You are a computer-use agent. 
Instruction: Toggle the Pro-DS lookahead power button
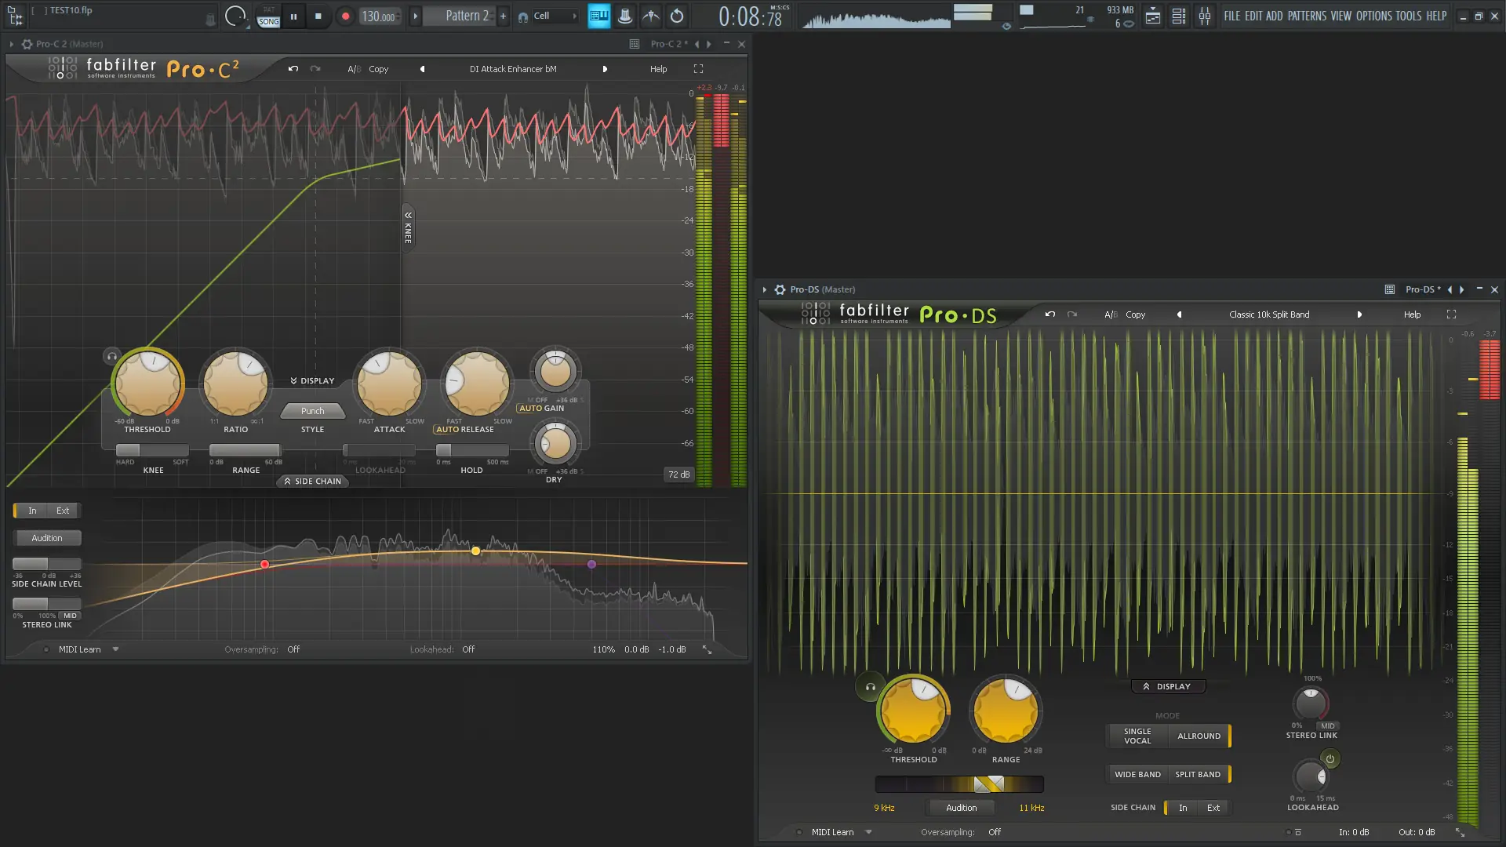(1330, 758)
